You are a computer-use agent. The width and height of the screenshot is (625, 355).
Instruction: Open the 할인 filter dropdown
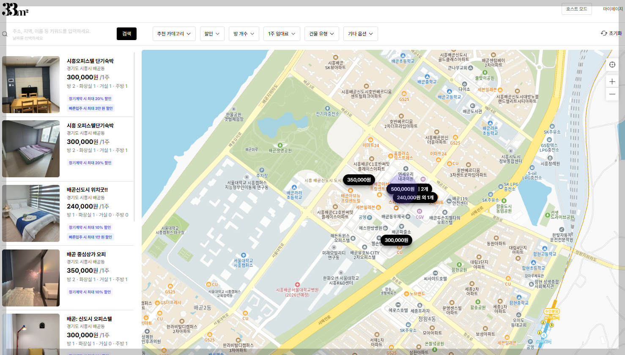[212, 34]
